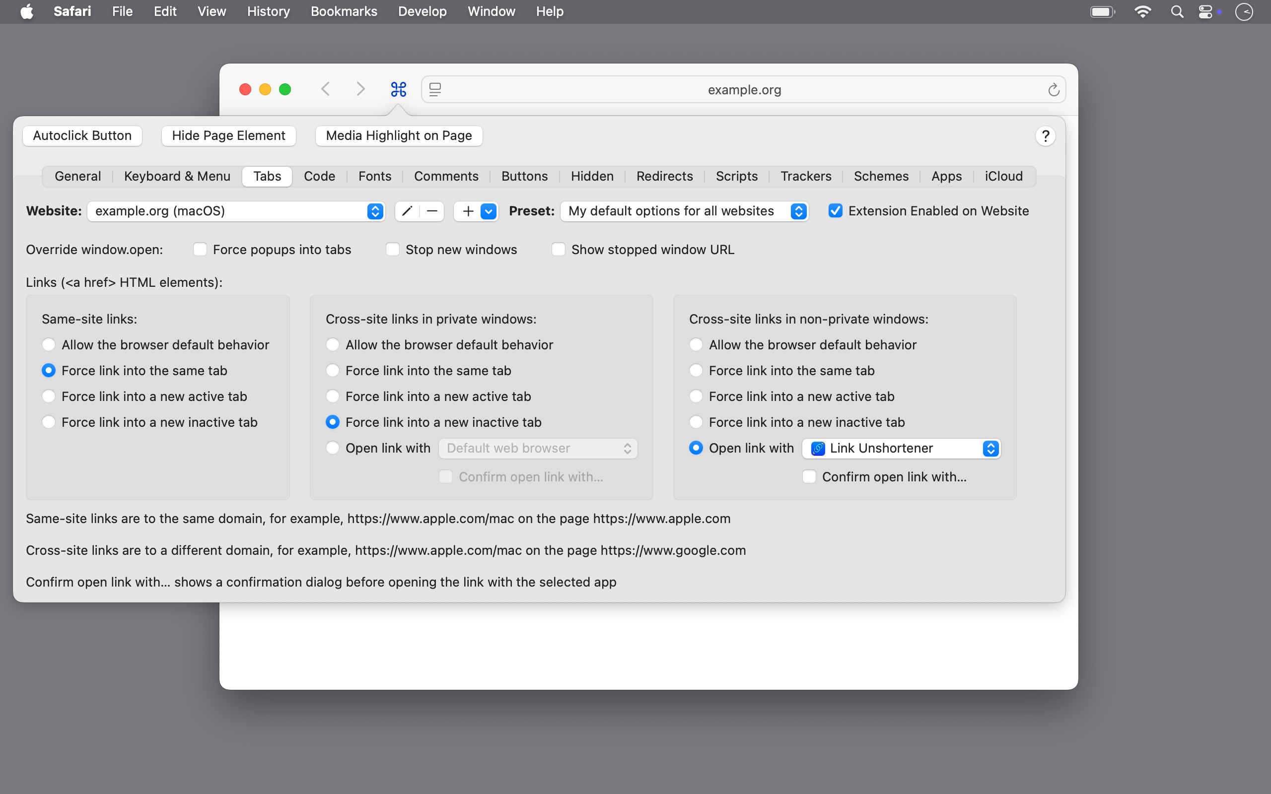Viewport: 1271px width, 794px height.
Task: Remove website with the minus icon
Action: [x=432, y=211]
